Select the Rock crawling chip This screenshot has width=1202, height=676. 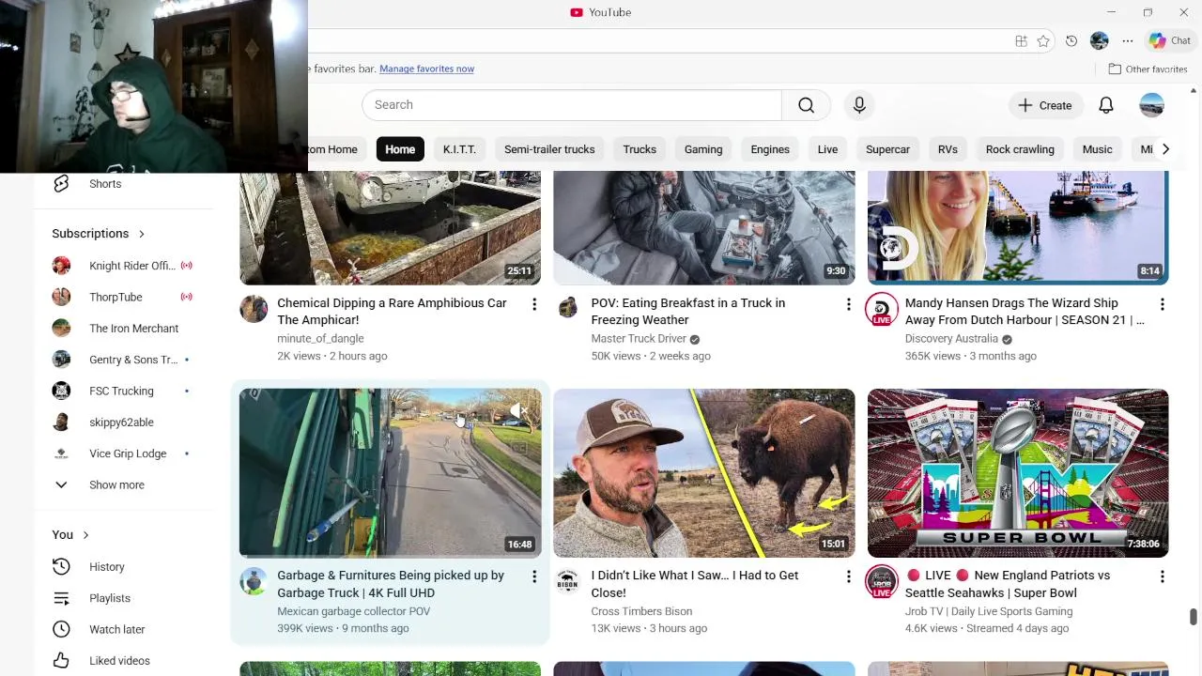1020,149
